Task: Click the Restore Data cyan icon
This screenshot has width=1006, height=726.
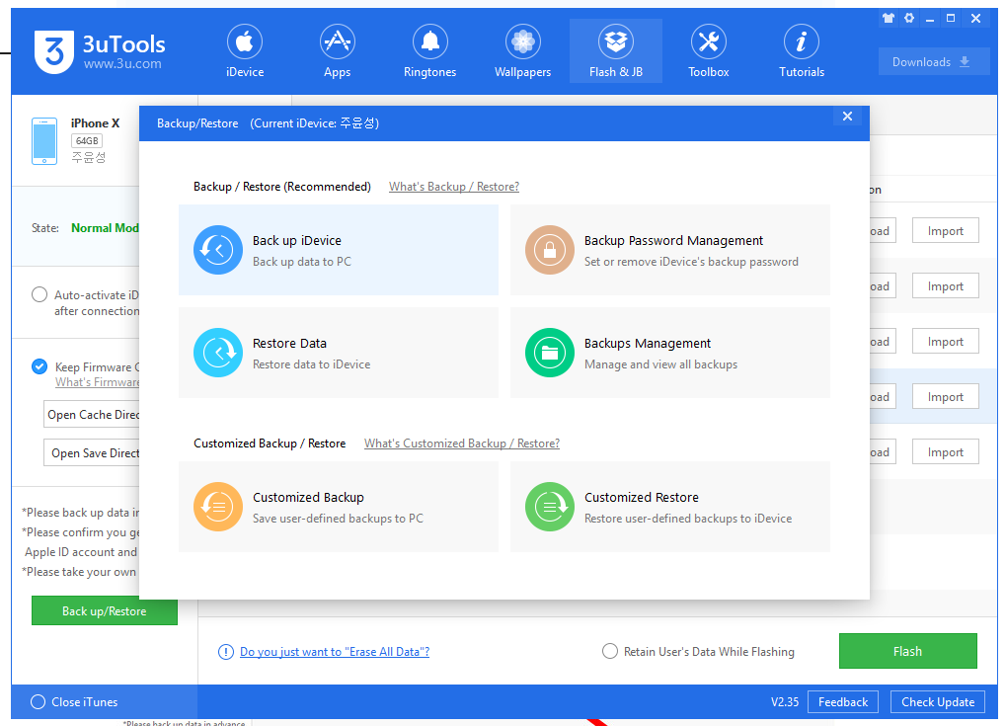Action: tap(218, 353)
